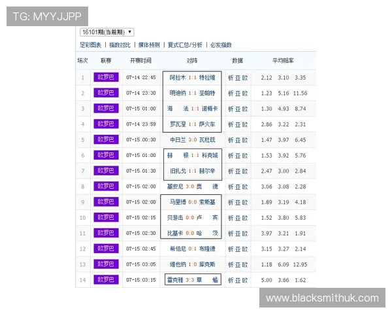Viewport: 392px width, 314px height.
Task: Select home team 旧扎戈
Action: 178,171
